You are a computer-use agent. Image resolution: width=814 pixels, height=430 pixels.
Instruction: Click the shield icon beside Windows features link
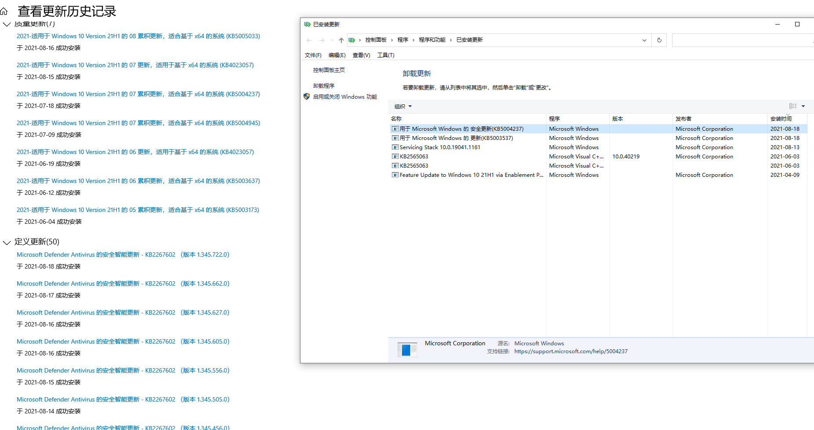pos(307,97)
